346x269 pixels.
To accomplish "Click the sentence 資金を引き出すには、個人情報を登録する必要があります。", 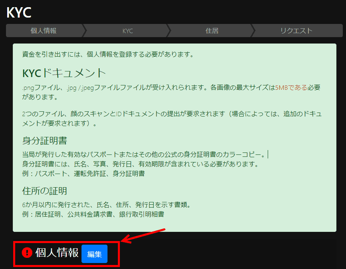I will pyautogui.click(x=108, y=54).
